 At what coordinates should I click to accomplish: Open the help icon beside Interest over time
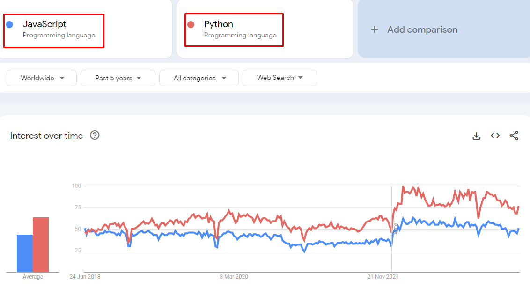[95, 136]
